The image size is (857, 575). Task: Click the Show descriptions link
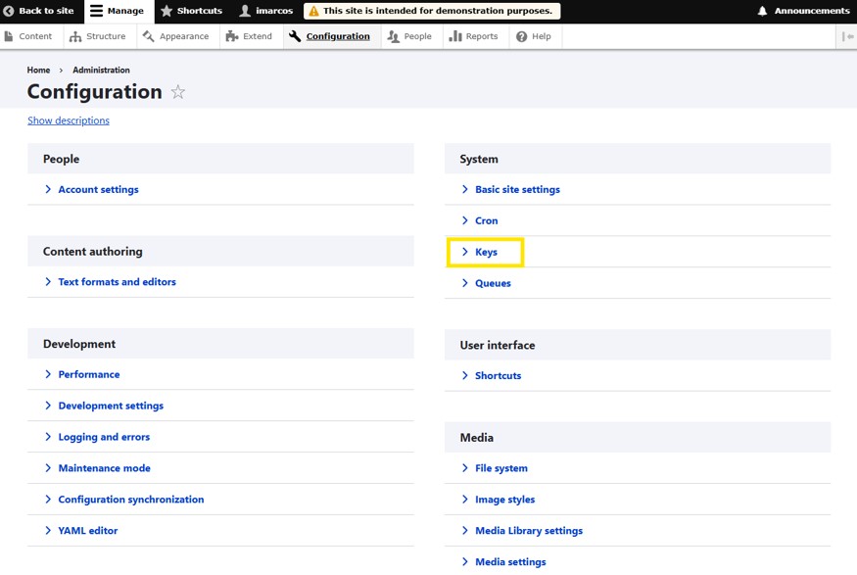(69, 120)
